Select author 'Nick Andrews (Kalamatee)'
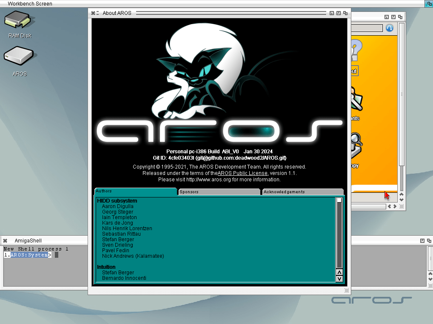This screenshot has height=324, width=433. click(133, 256)
